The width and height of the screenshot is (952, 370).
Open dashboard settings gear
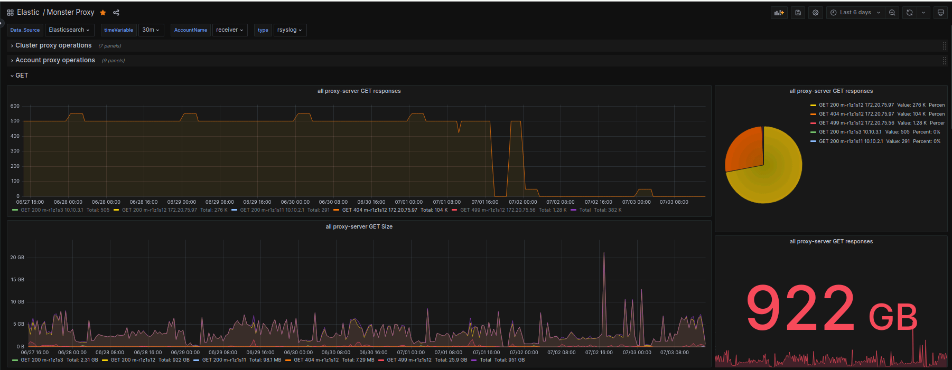(816, 13)
